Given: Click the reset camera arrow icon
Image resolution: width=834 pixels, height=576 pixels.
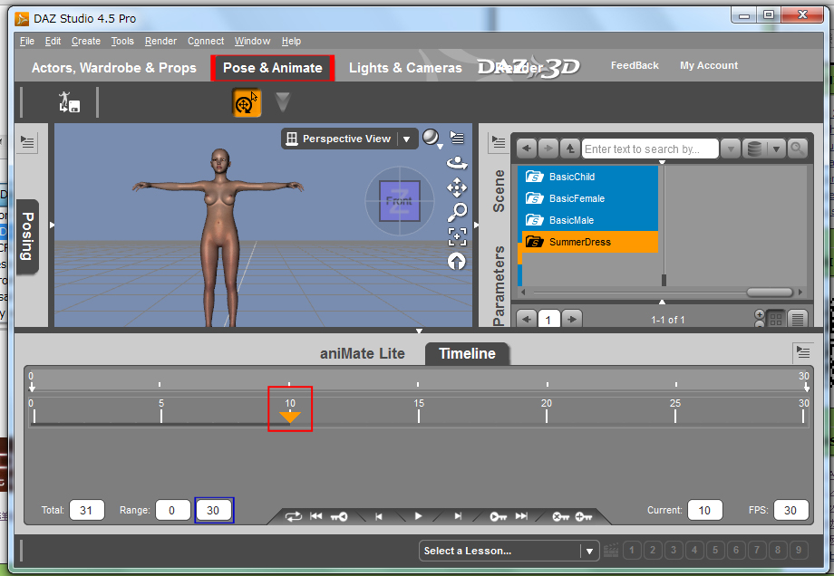Looking at the screenshot, I should click(x=456, y=261).
